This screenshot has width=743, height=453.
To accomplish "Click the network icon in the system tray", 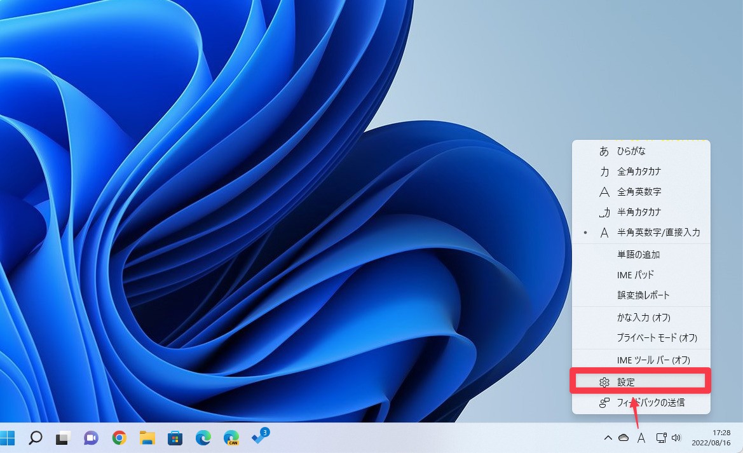I will 661,438.
